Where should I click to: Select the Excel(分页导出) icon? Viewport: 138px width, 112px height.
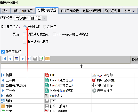(x=47, y=80)
